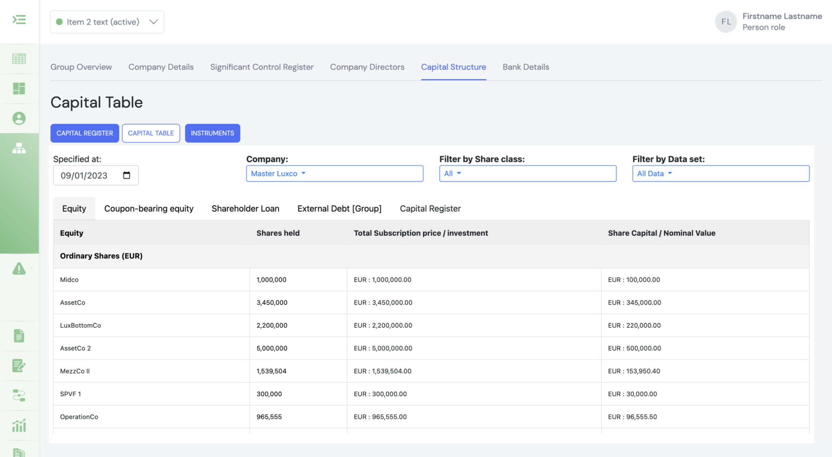Open the Bank Details section
832x457 pixels.
click(x=526, y=67)
